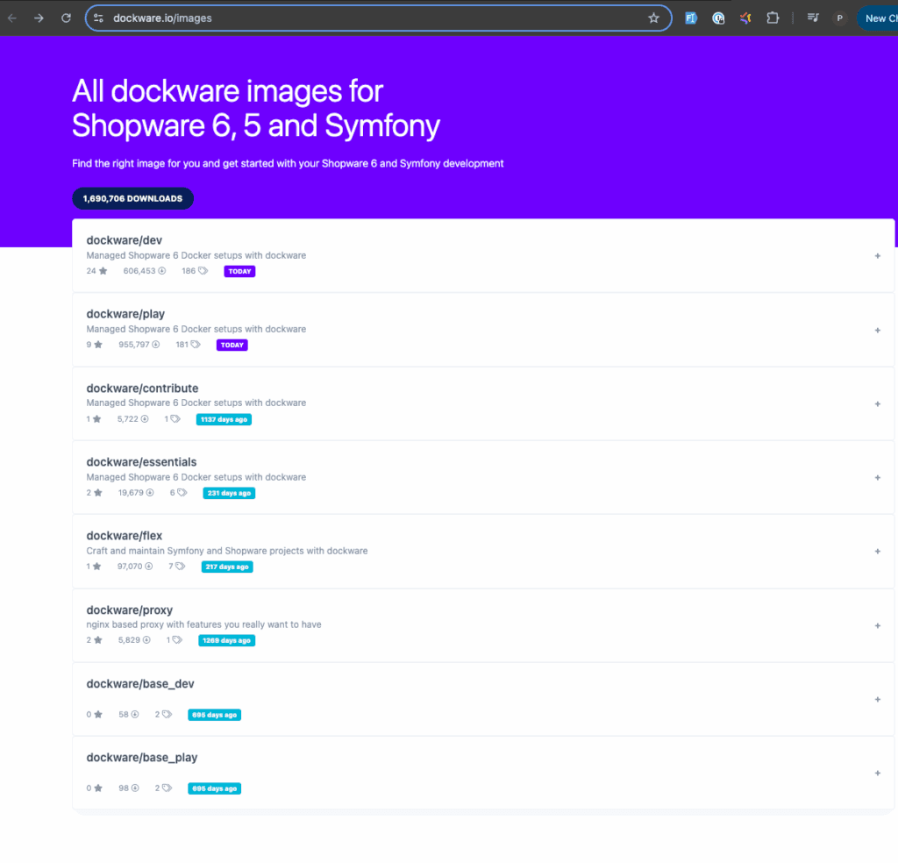Expand the dockware/contribute row
898x863 pixels.
click(x=877, y=404)
